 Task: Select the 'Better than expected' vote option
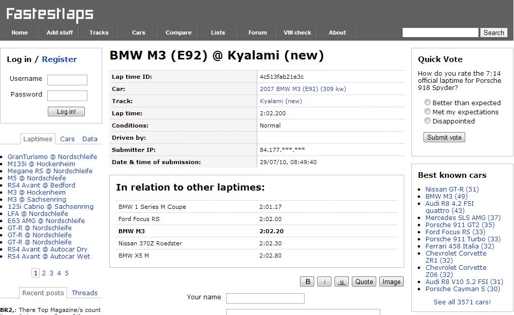[427, 102]
